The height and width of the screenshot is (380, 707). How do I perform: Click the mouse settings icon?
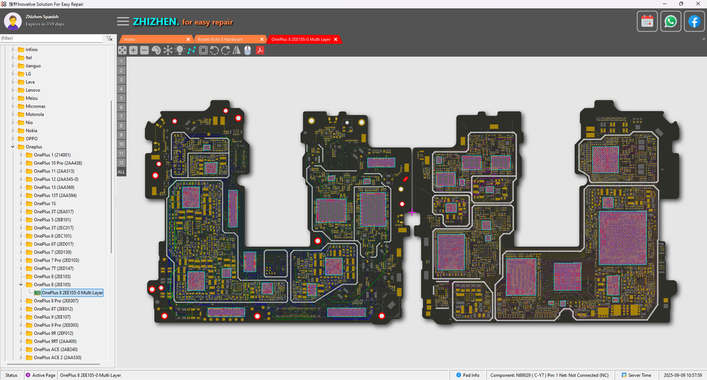tap(248, 50)
